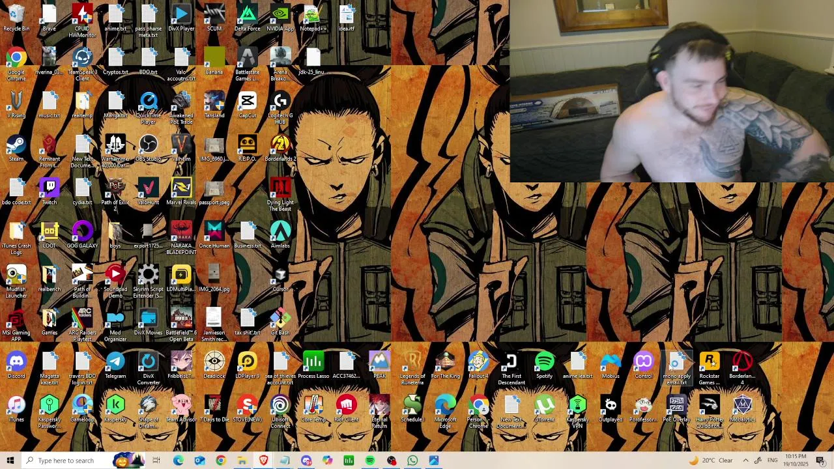Launch Google Chrome from the desktop
Screen dimensions: 834x469
tap(16, 64)
